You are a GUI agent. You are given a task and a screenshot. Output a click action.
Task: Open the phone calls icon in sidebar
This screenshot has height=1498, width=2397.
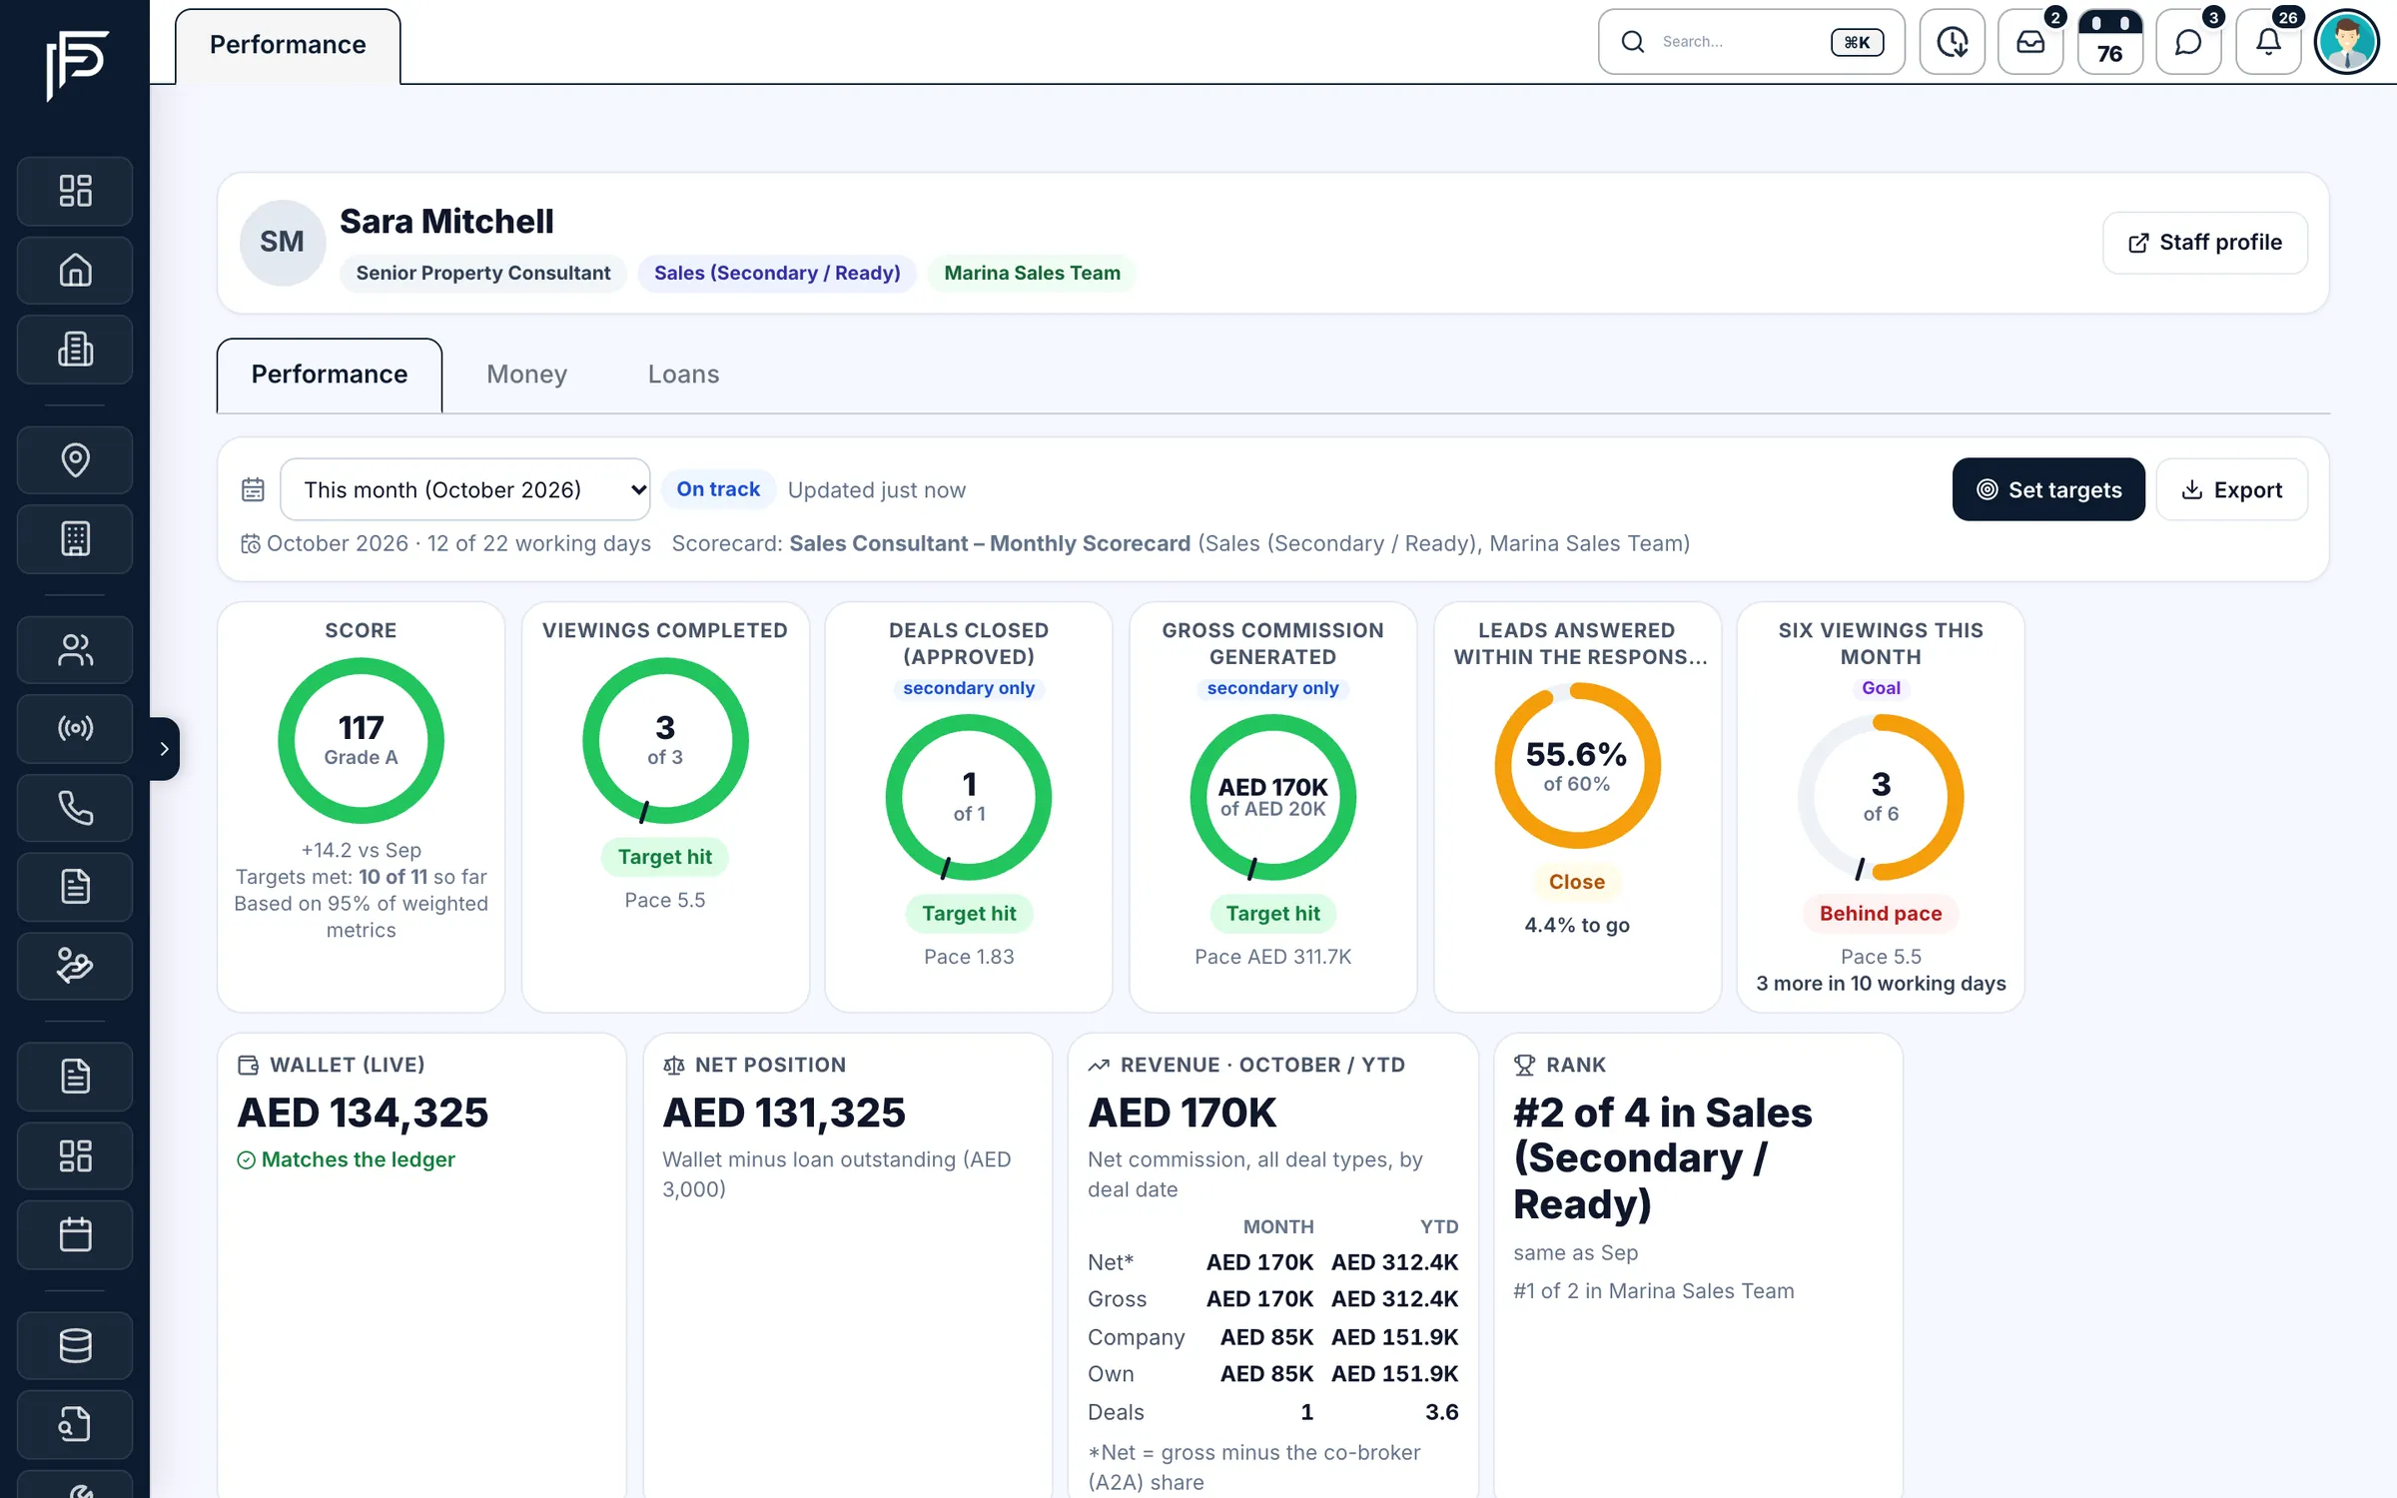[75, 808]
